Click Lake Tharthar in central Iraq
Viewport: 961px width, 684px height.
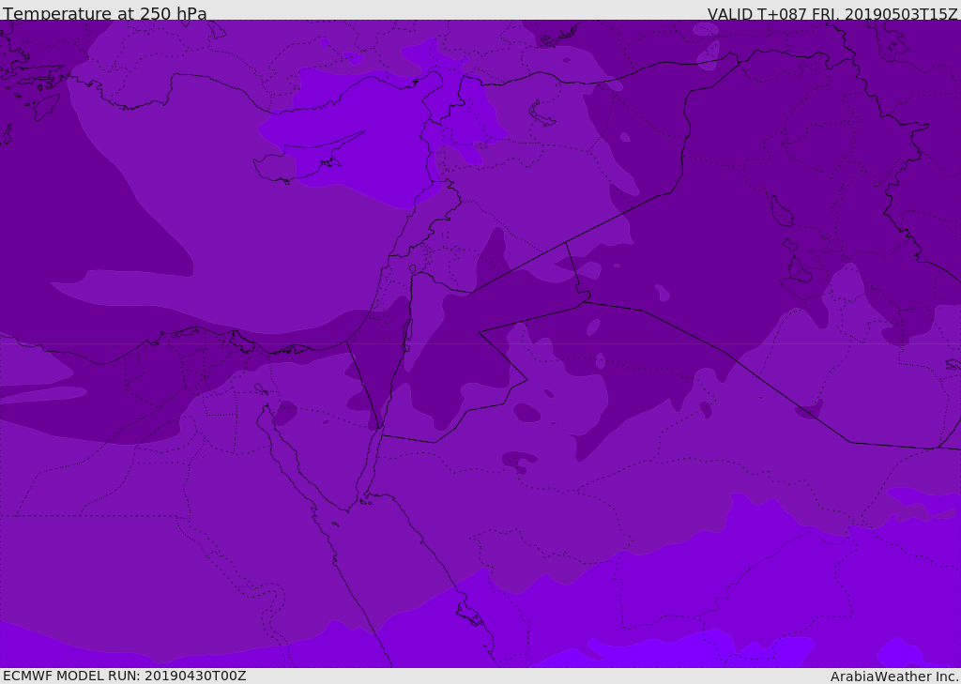781,212
